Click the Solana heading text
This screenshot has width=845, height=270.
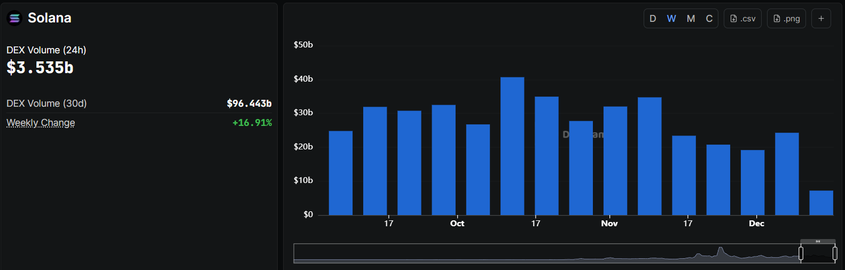pos(50,18)
